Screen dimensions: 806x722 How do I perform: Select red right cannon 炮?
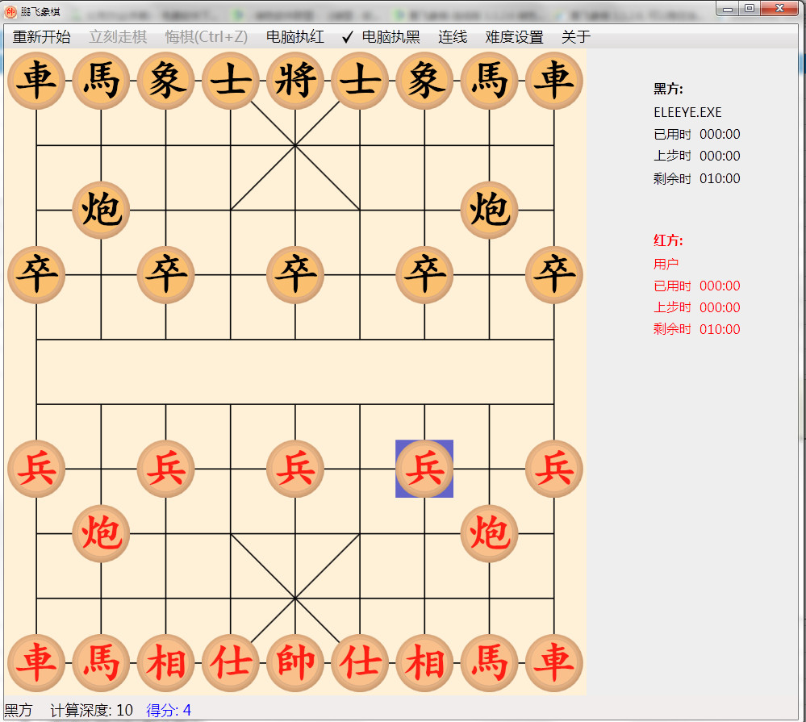(490, 533)
